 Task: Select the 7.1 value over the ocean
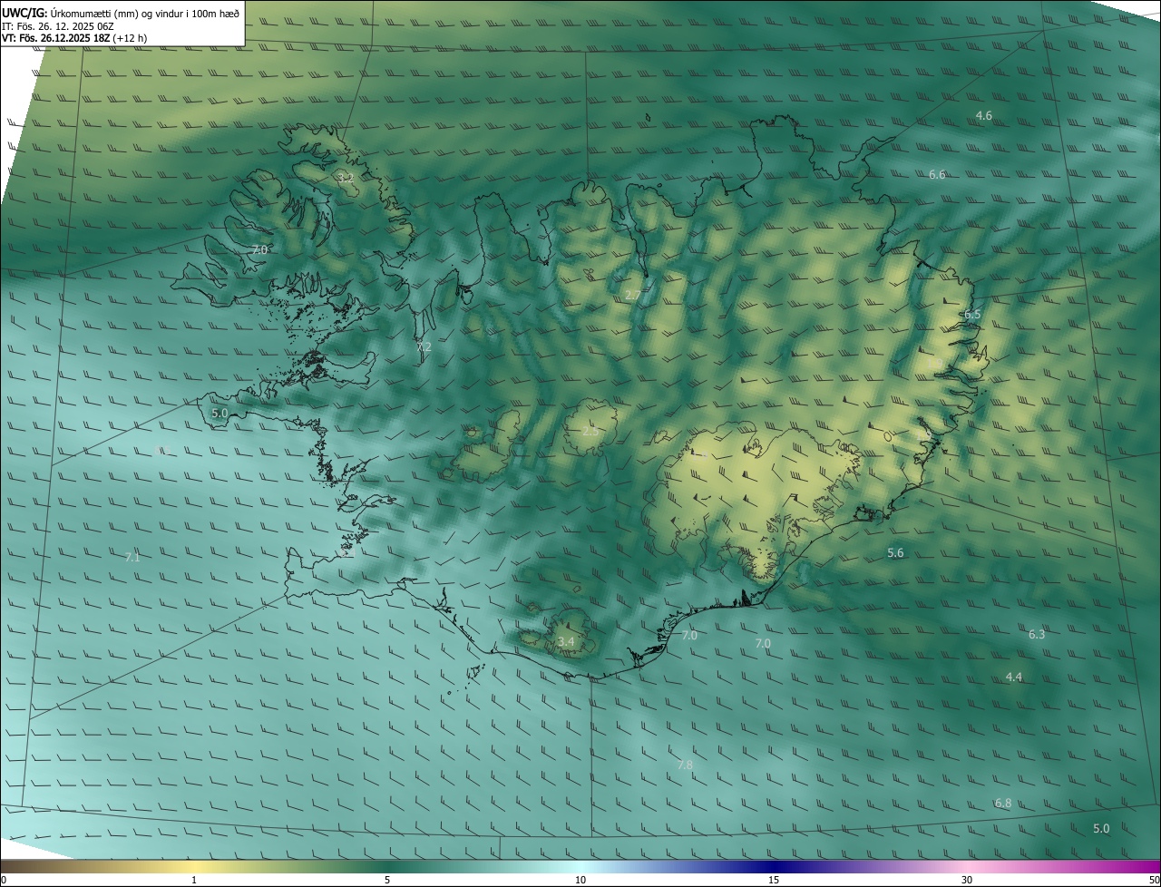(x=132, y=557)
